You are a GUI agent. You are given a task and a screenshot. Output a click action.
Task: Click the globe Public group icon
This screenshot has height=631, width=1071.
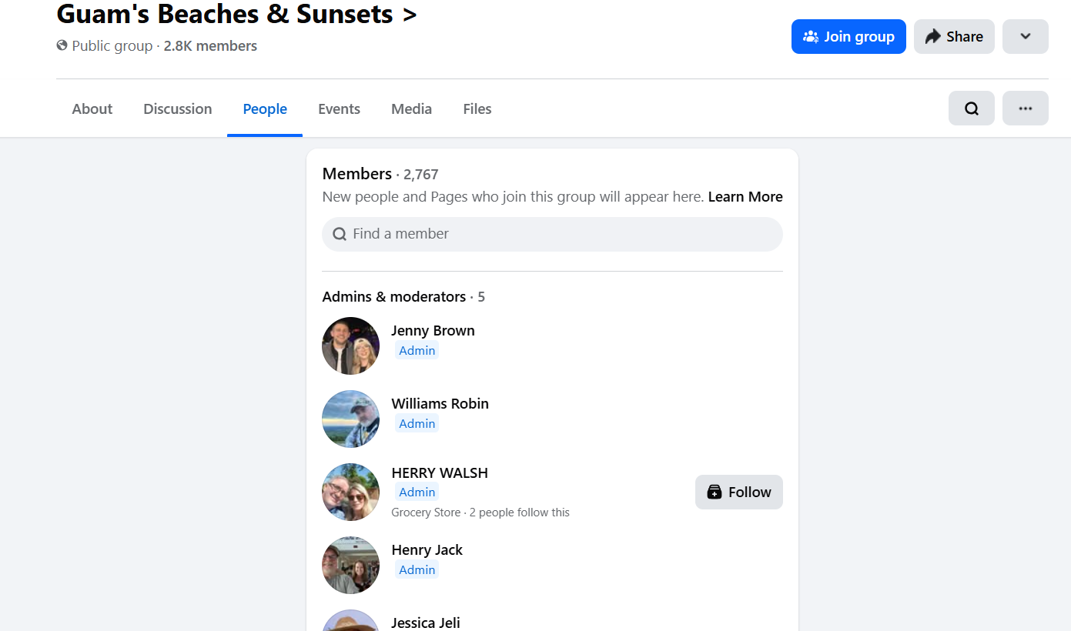[x=62, y=45]
